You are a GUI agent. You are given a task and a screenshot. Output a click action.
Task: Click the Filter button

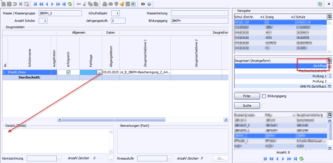247,96
